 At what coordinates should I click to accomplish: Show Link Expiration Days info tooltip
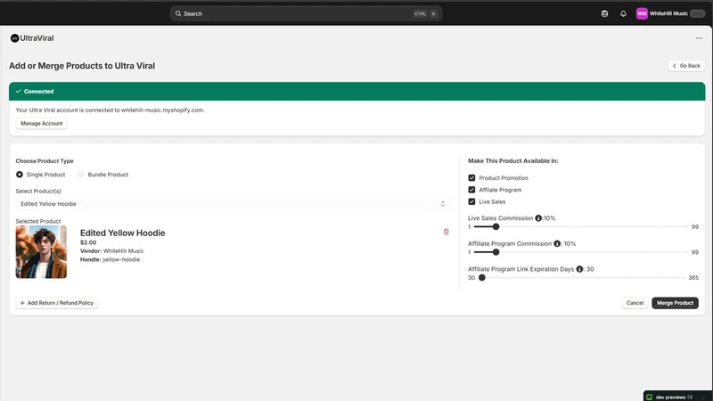click(x=579, y=269)
